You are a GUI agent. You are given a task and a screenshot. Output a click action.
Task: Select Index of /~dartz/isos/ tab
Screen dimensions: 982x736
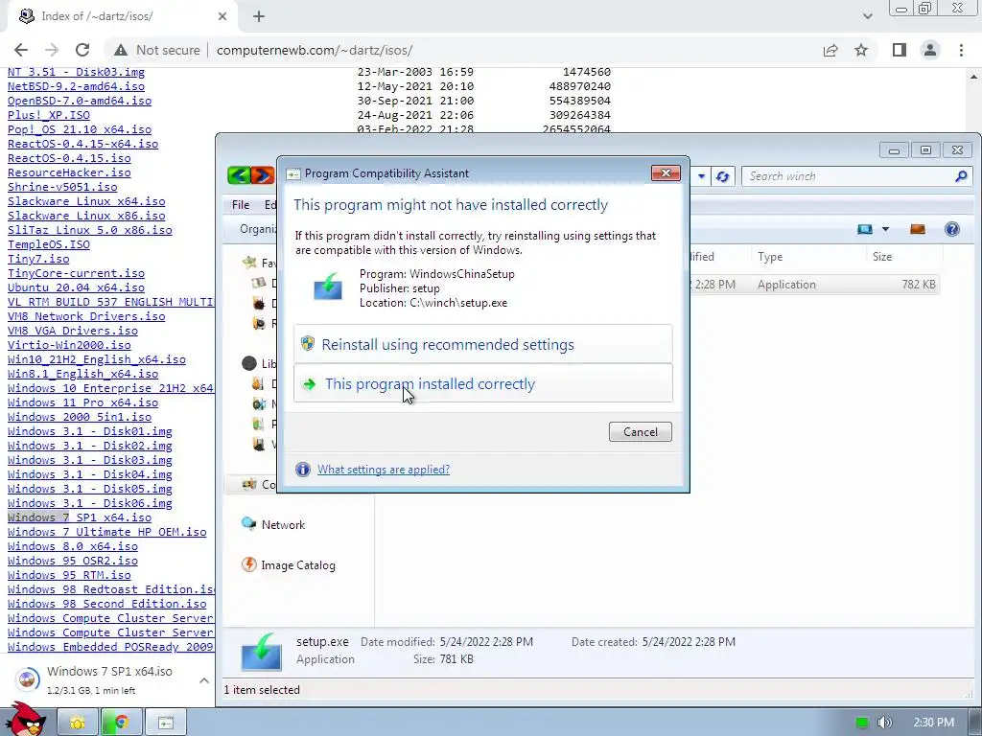point(124,17)
